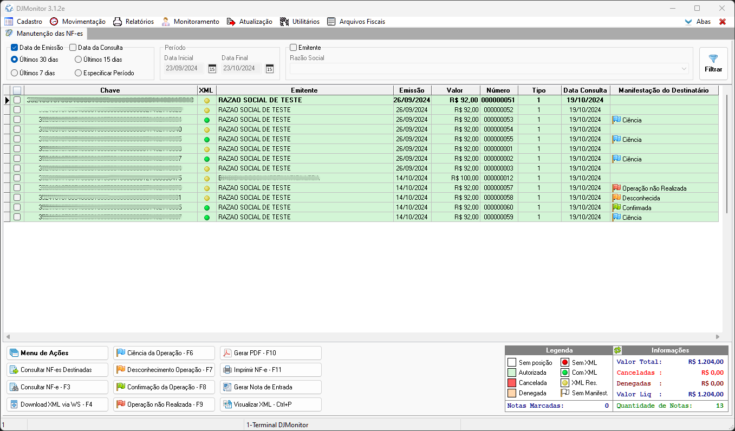735x431 pixels.
Task: Click the Filtrar button
Action: click(713, 64)
